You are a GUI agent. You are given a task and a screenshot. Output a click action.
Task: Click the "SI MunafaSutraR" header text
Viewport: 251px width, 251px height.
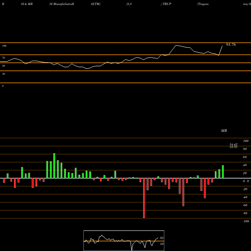[x=62, y=4]
